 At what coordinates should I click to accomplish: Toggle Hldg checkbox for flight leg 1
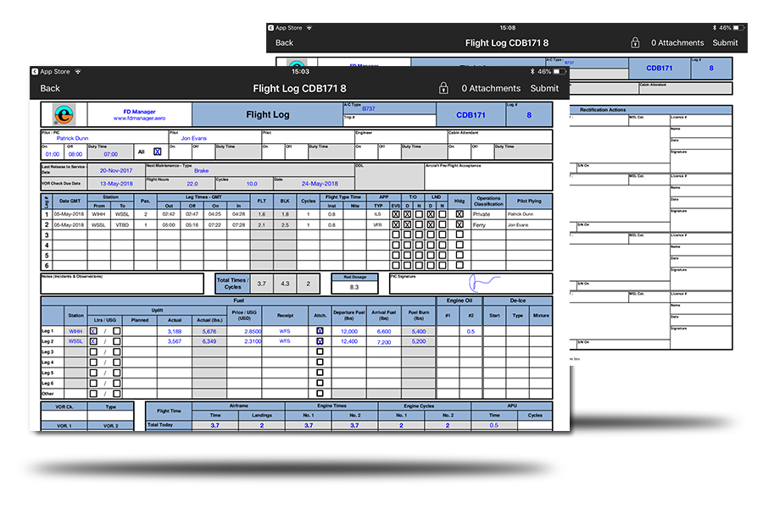click(459, 214)
